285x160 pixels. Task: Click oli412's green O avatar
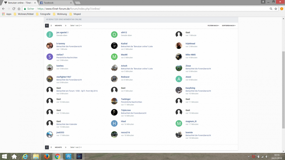point(114,34)
